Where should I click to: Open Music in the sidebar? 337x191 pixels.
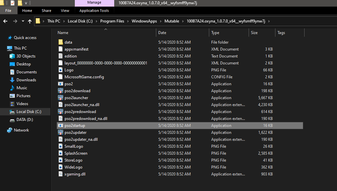click(22, 88)
